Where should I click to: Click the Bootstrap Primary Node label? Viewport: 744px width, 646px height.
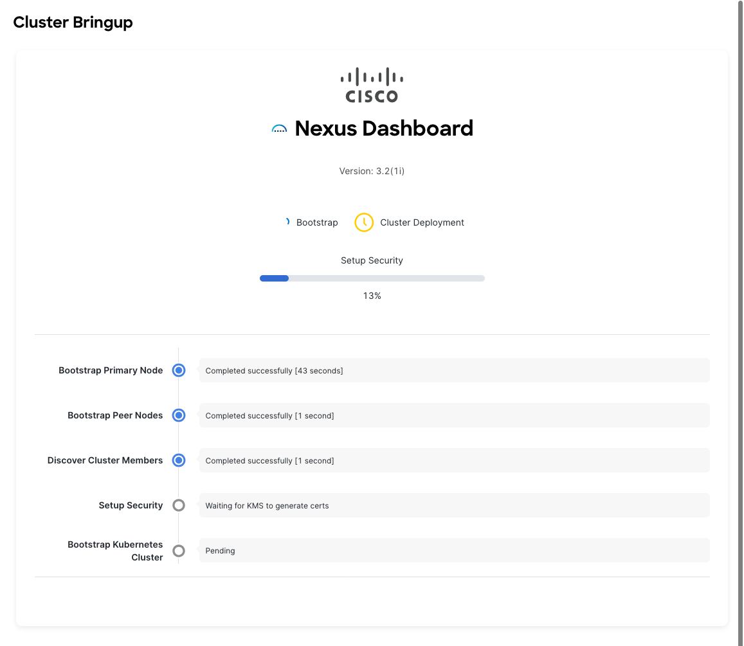tap(111, 370)
